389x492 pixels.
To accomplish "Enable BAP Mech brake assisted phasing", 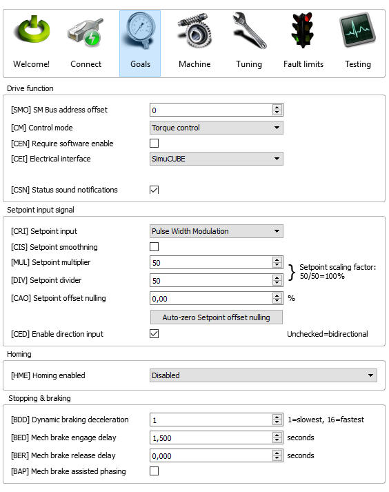I will [x=154, y=471].
